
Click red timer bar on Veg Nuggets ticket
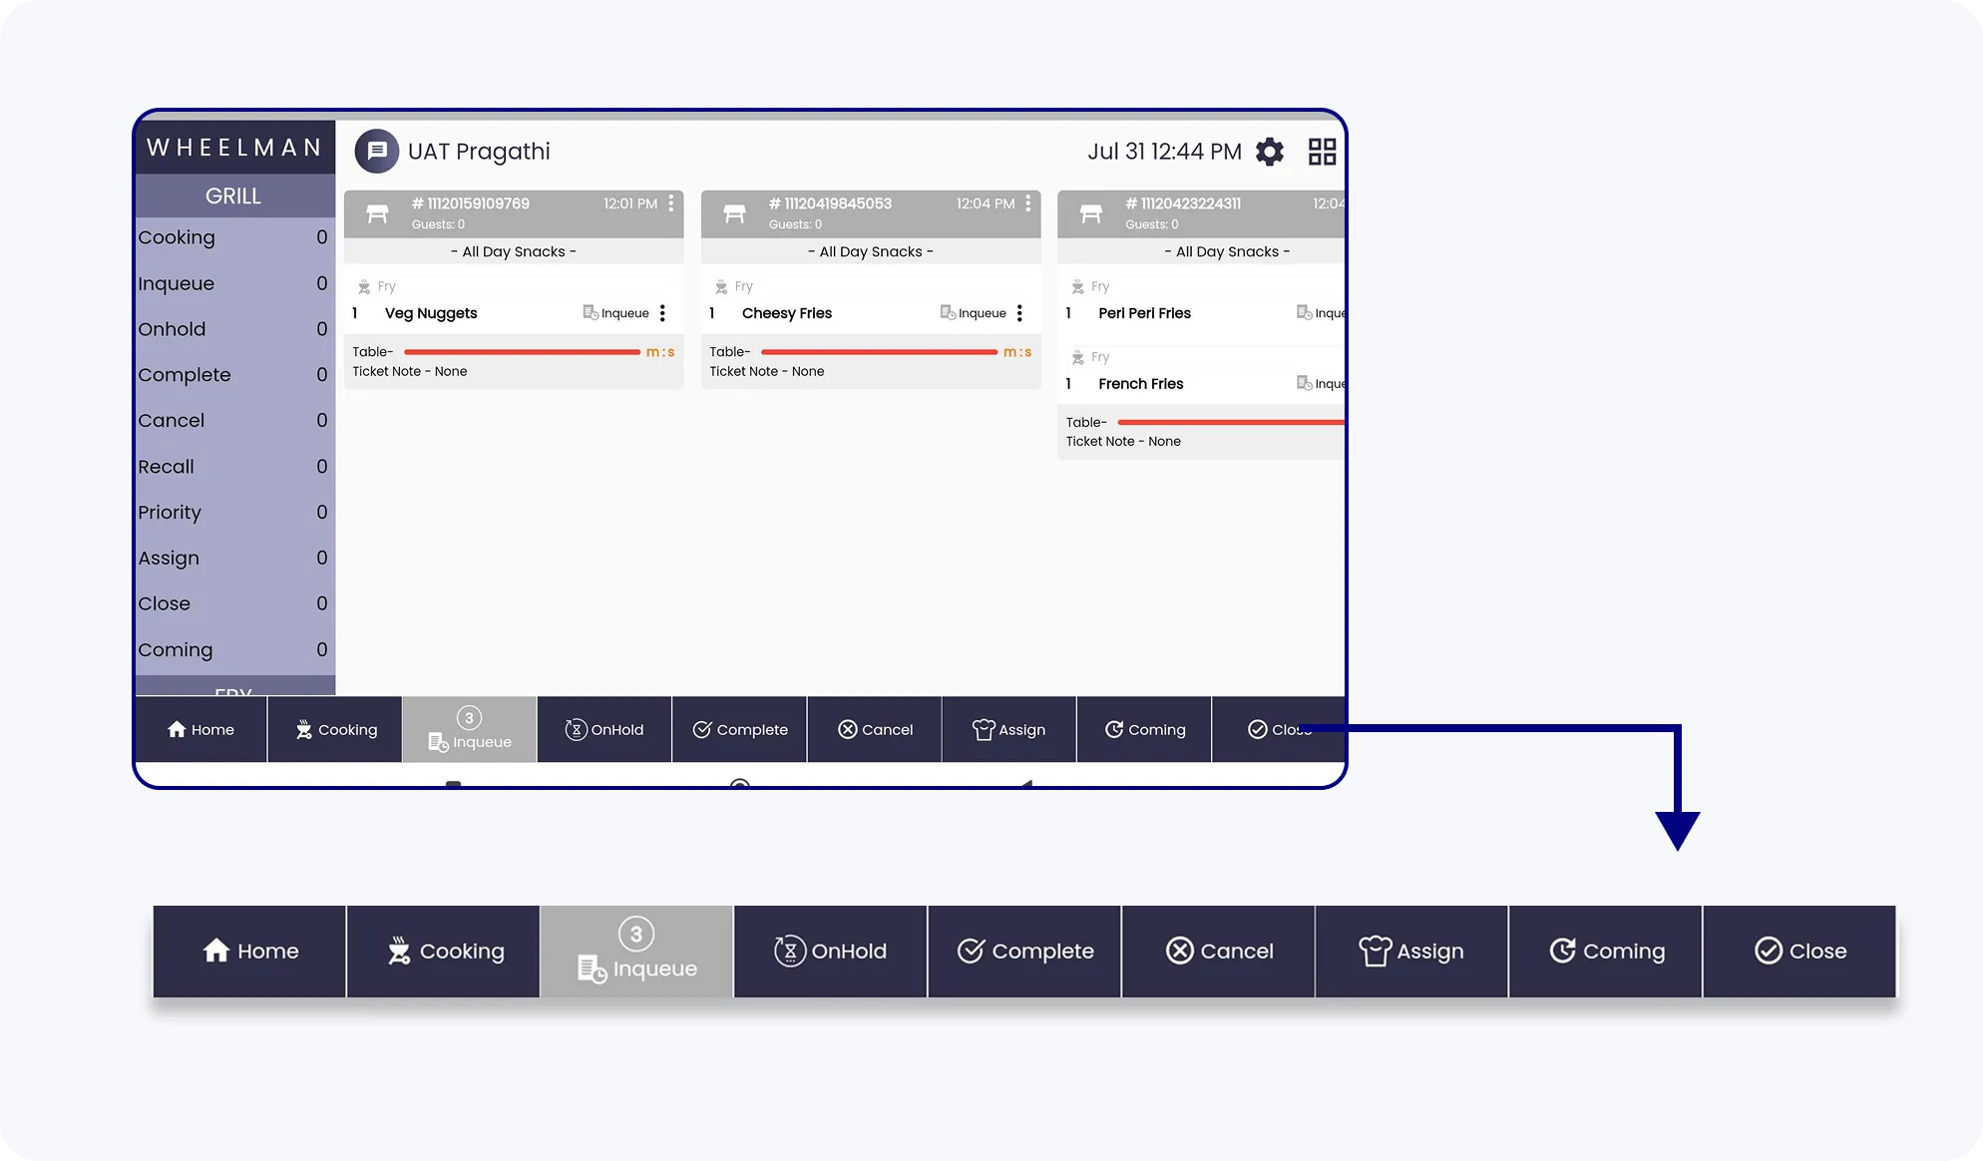522,352
